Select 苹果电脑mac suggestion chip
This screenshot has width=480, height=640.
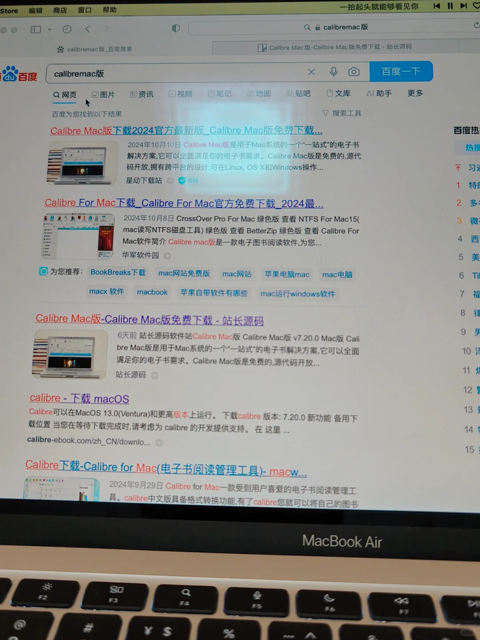(x=287, y=275)
